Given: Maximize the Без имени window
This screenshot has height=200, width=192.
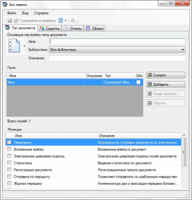Looking at the screenshot, I should click(171, 3).
